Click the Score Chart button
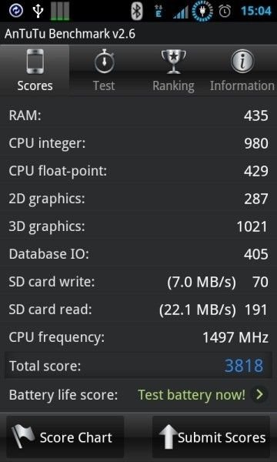 point(65,437)
